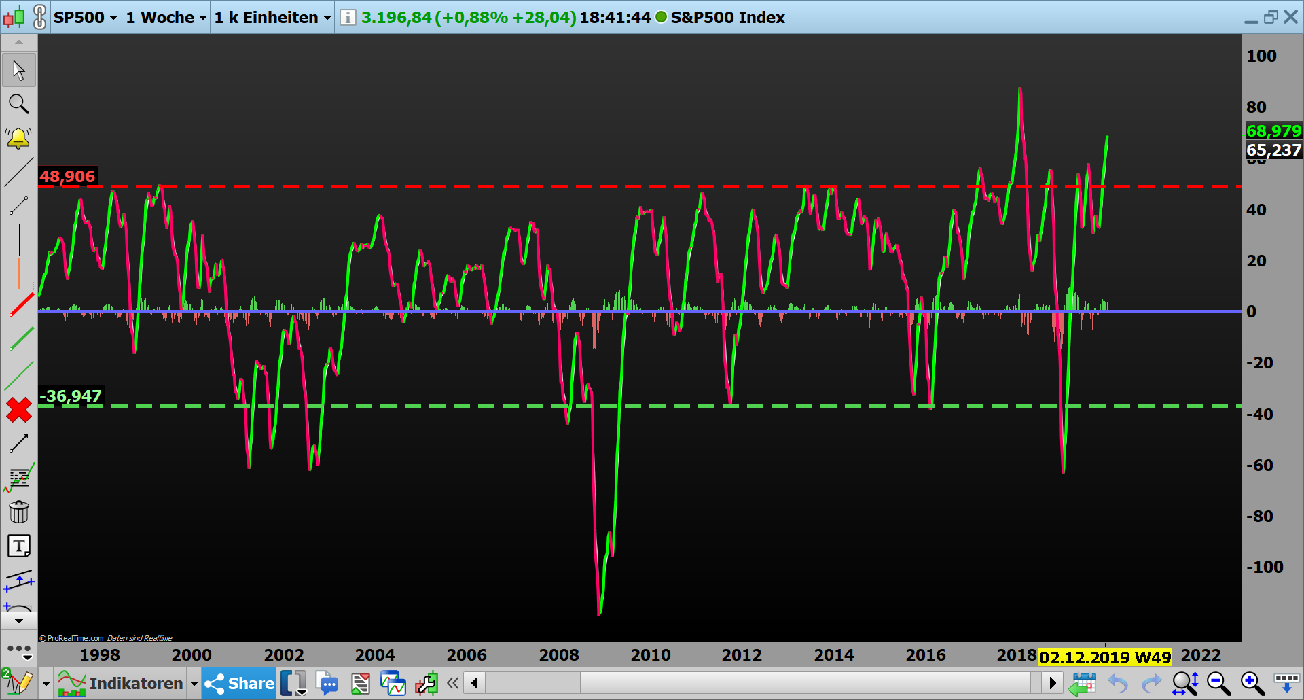Viewport: 1304px width, 700px height.
Task: Select the arrow cursor tool
Action: coord(18,71)
